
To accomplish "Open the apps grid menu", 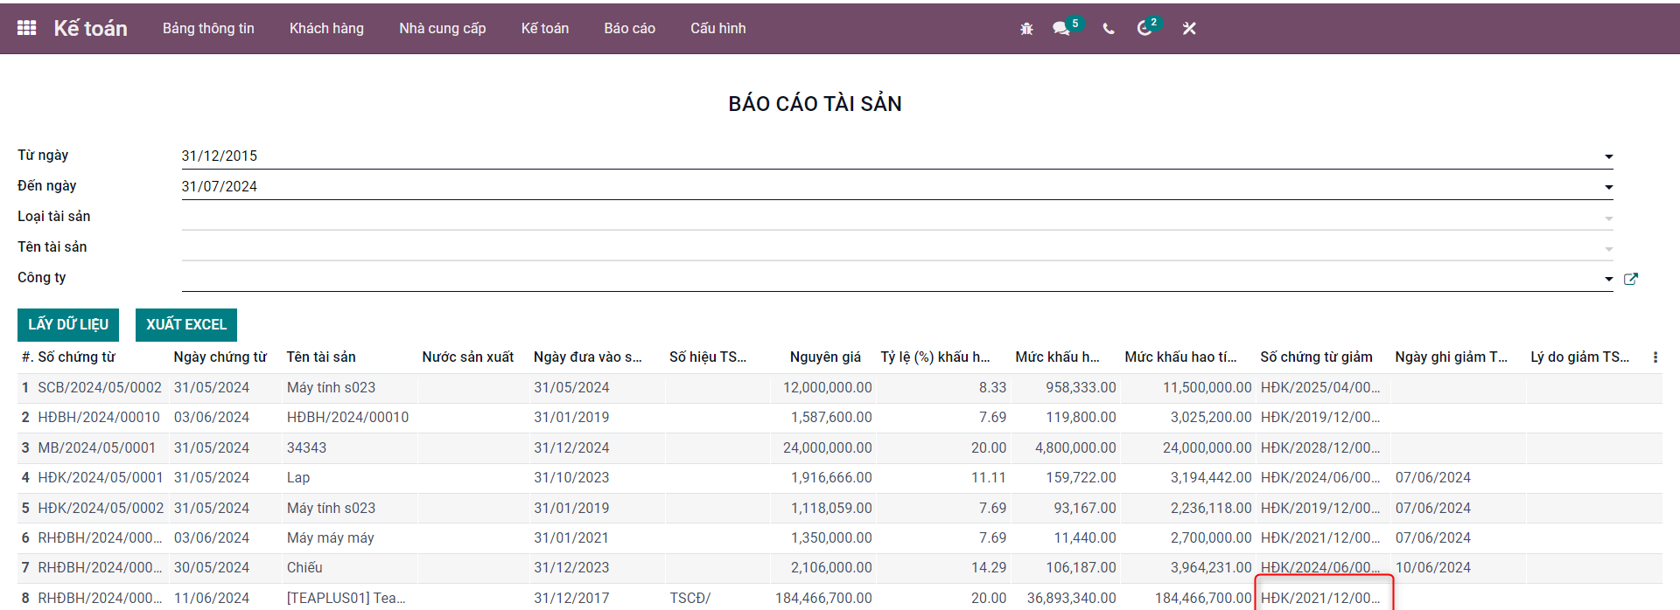I will [x=26, y=28].
